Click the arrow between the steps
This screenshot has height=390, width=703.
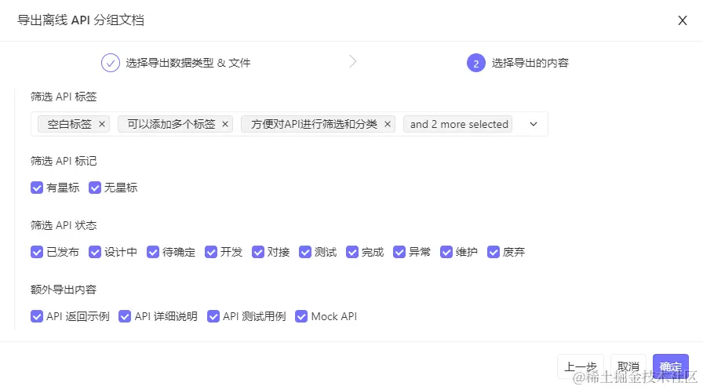[x=353, y=61]
